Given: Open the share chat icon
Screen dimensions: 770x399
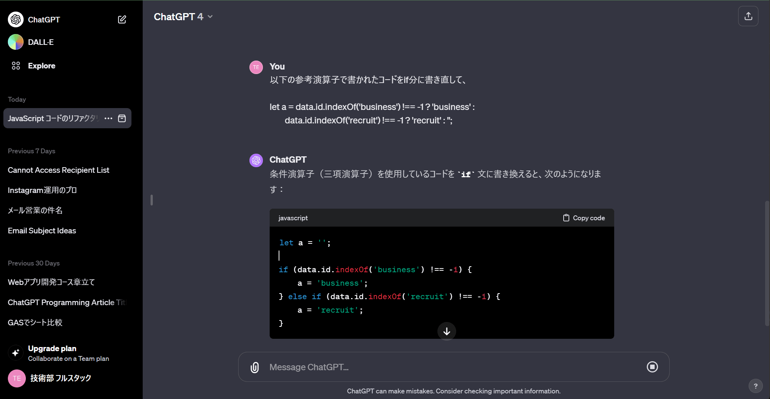Looking at the screenshot, I should point(748,16).
